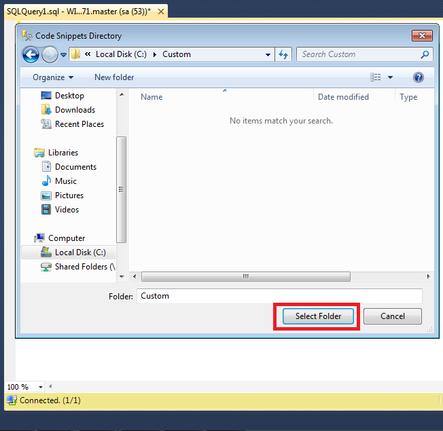Click the Refresh button beside address bar
Image resolution: width=443 pixels, height=431 pixels.
[x=284, y=54]
